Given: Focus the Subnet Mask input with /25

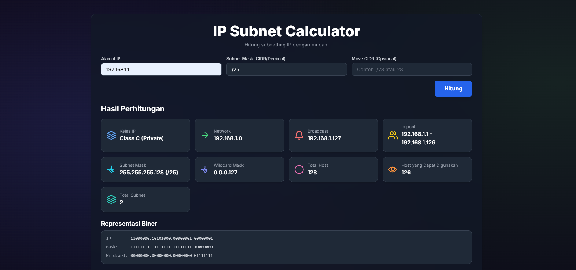Looking at the screenshot, I should [287, 69].
